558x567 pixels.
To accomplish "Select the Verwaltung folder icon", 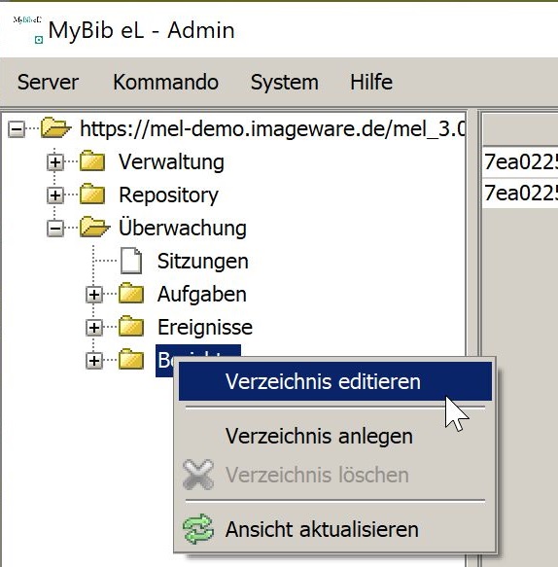I will pos(92,160).
